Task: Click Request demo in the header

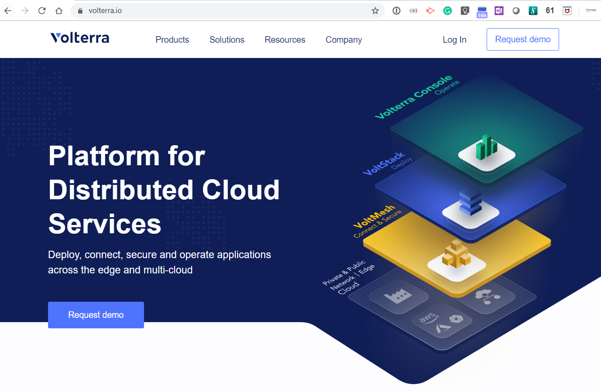Action: tap(523, 39)
